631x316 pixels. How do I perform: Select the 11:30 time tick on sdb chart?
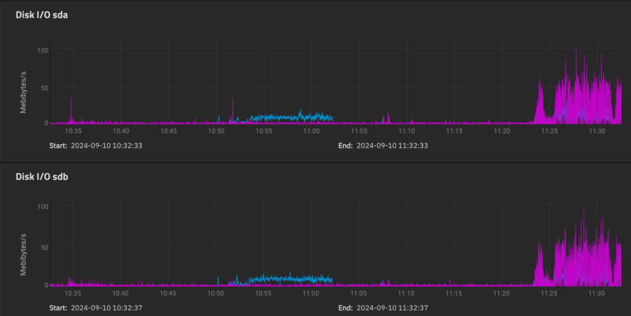(x=597, y=293)
